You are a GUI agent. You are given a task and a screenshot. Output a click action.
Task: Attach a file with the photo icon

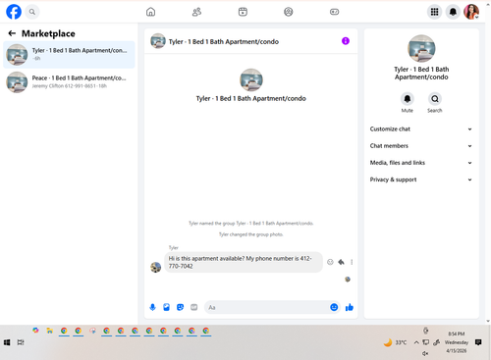[x=166, y=307]
